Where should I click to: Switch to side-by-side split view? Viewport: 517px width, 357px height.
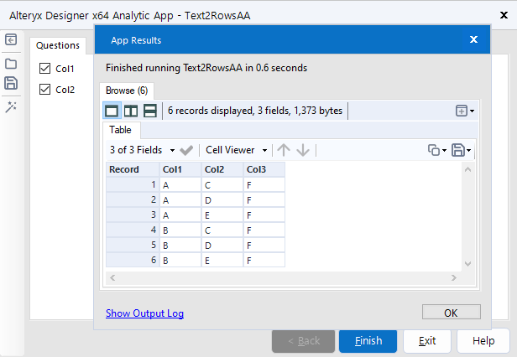131,111
